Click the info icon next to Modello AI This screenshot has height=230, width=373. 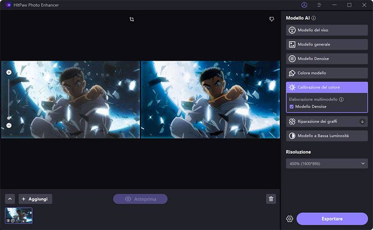(314, 18)
